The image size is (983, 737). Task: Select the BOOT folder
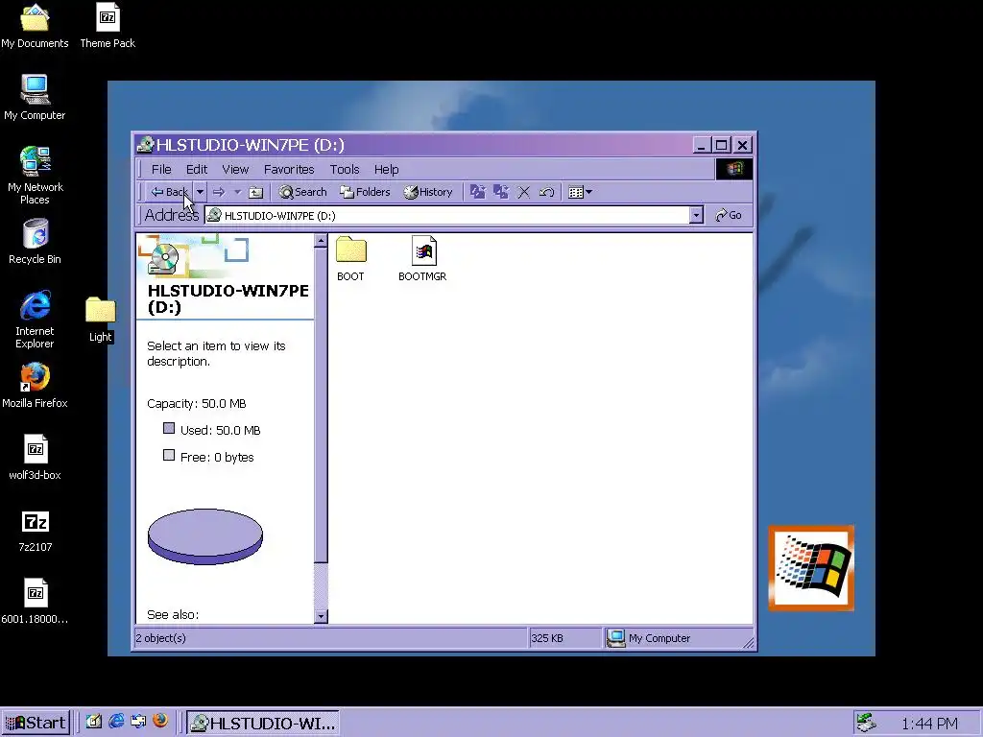click(350, 259)
